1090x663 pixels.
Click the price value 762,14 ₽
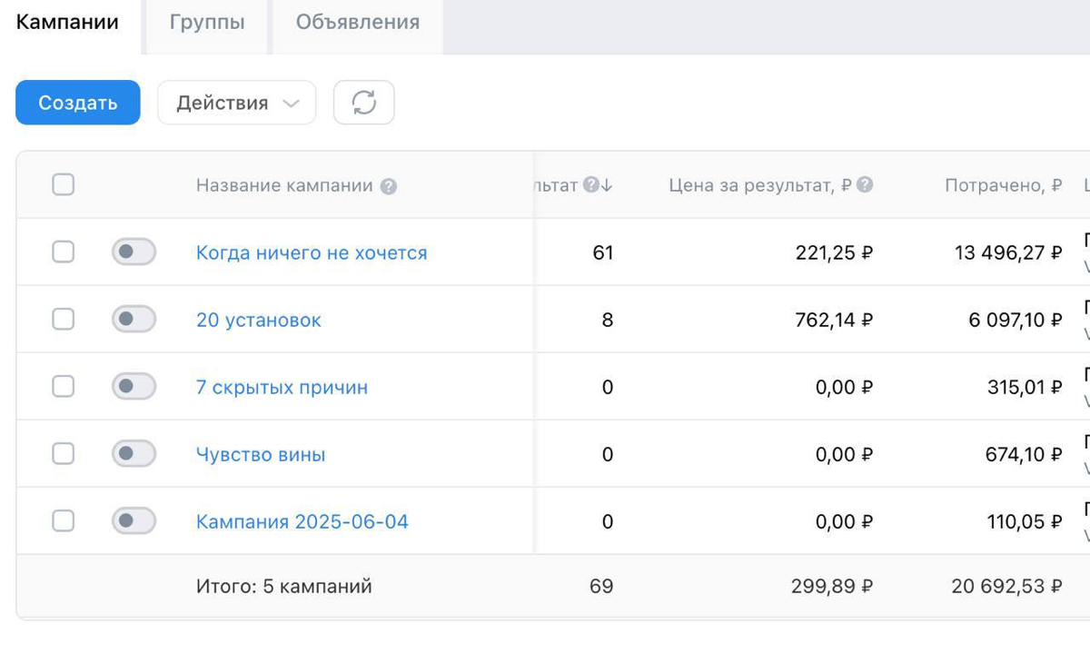pyautogui.click(x=833, y=320)
